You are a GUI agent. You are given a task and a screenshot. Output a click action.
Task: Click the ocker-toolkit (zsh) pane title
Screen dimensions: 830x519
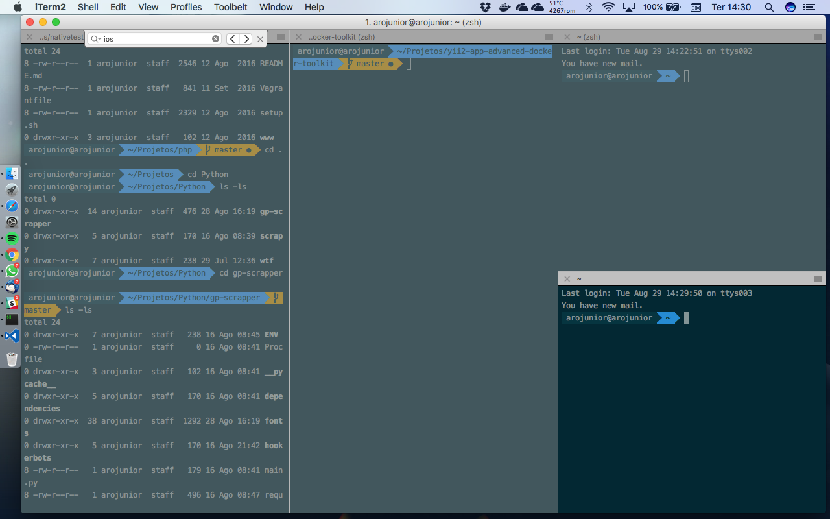click(341, 37)
